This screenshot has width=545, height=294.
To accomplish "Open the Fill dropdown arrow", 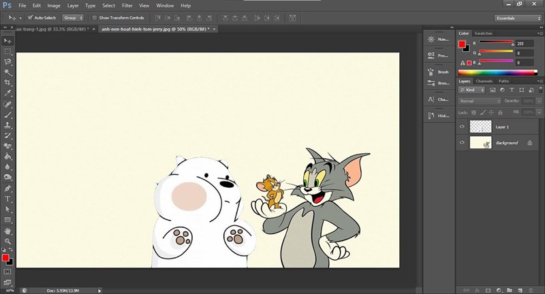I will tap(539, 112).
